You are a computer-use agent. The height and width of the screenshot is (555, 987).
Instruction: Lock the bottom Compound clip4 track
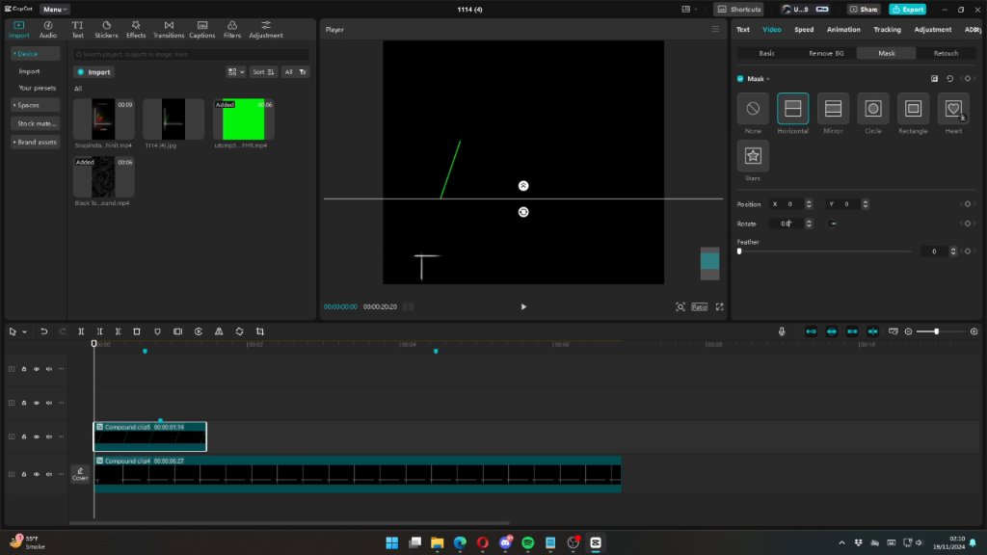click(x=24, y=474)
